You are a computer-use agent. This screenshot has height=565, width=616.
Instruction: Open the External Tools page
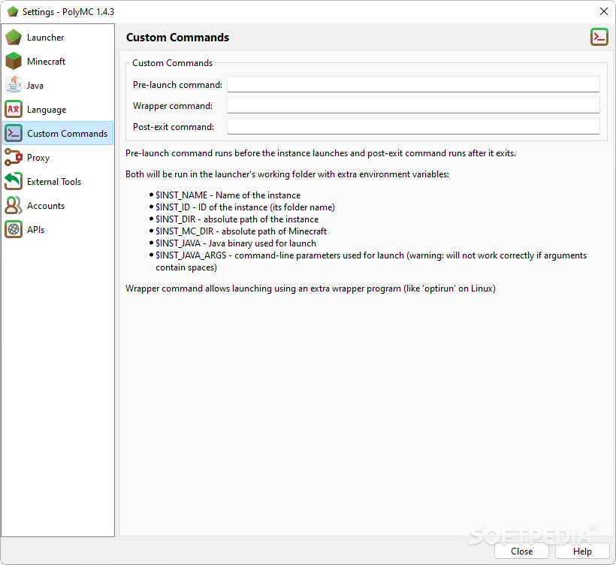click(x=58, y=181)
